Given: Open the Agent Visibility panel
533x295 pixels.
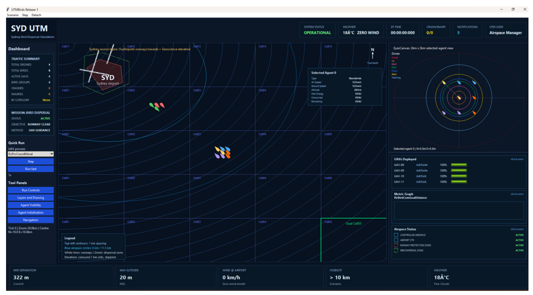Looking at the screenshot, I should coord(31,205).
